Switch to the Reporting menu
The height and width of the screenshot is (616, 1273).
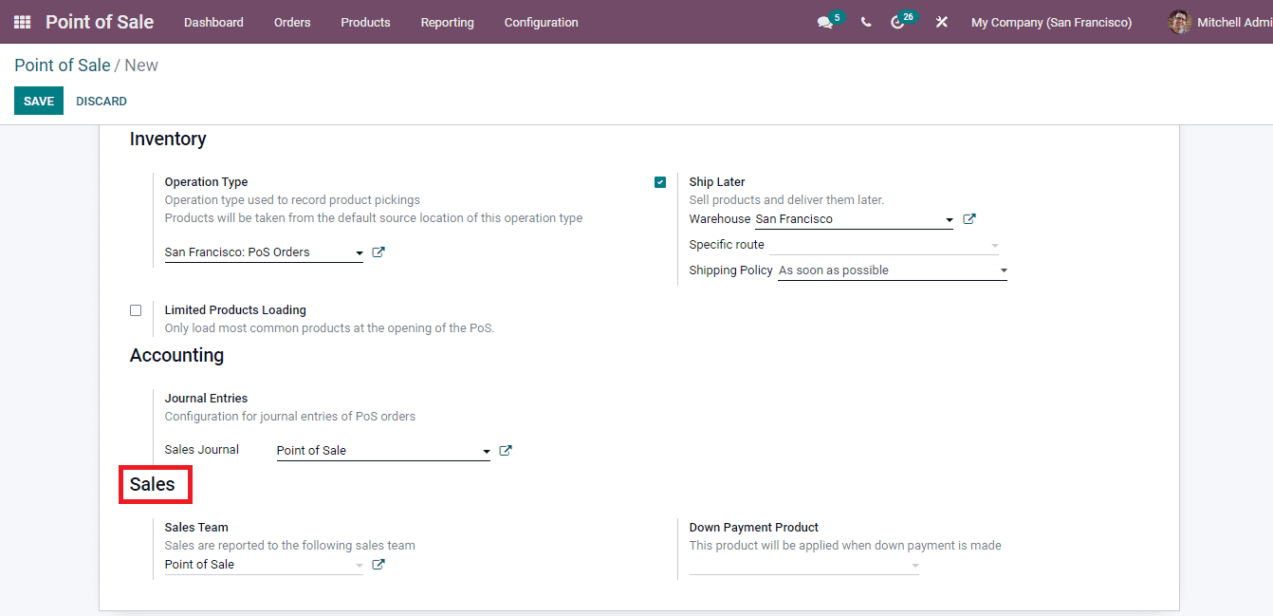pyautogui.click(x=447, y=22)
